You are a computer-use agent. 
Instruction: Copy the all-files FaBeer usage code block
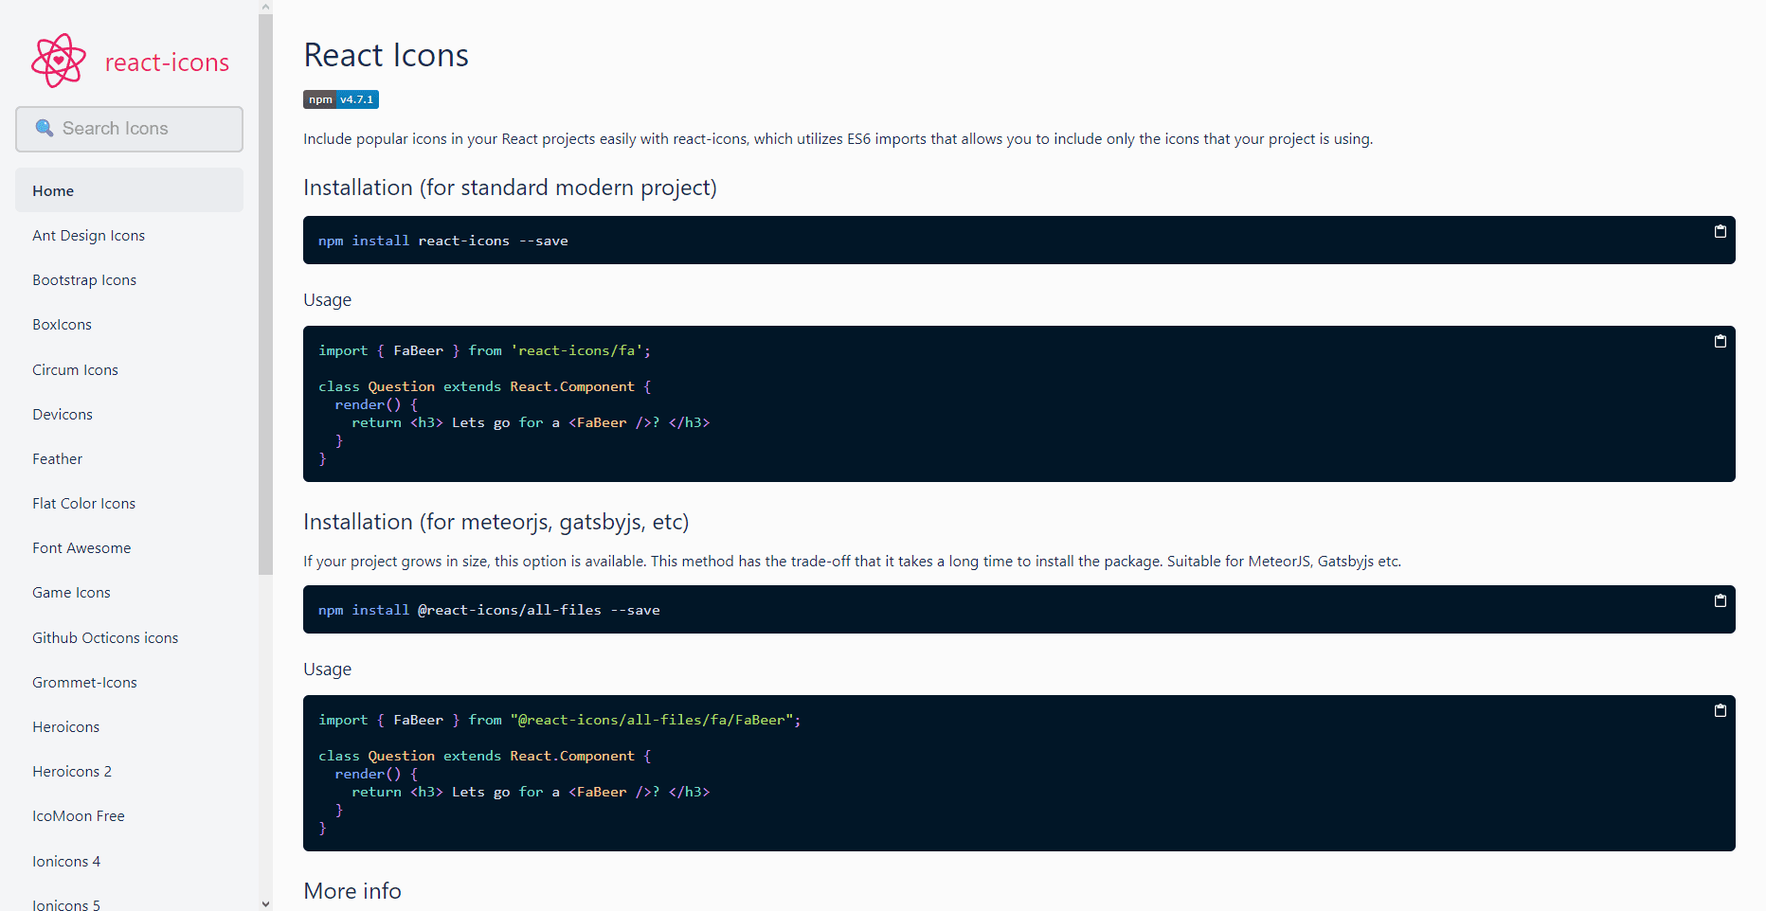coord(1720,710)
